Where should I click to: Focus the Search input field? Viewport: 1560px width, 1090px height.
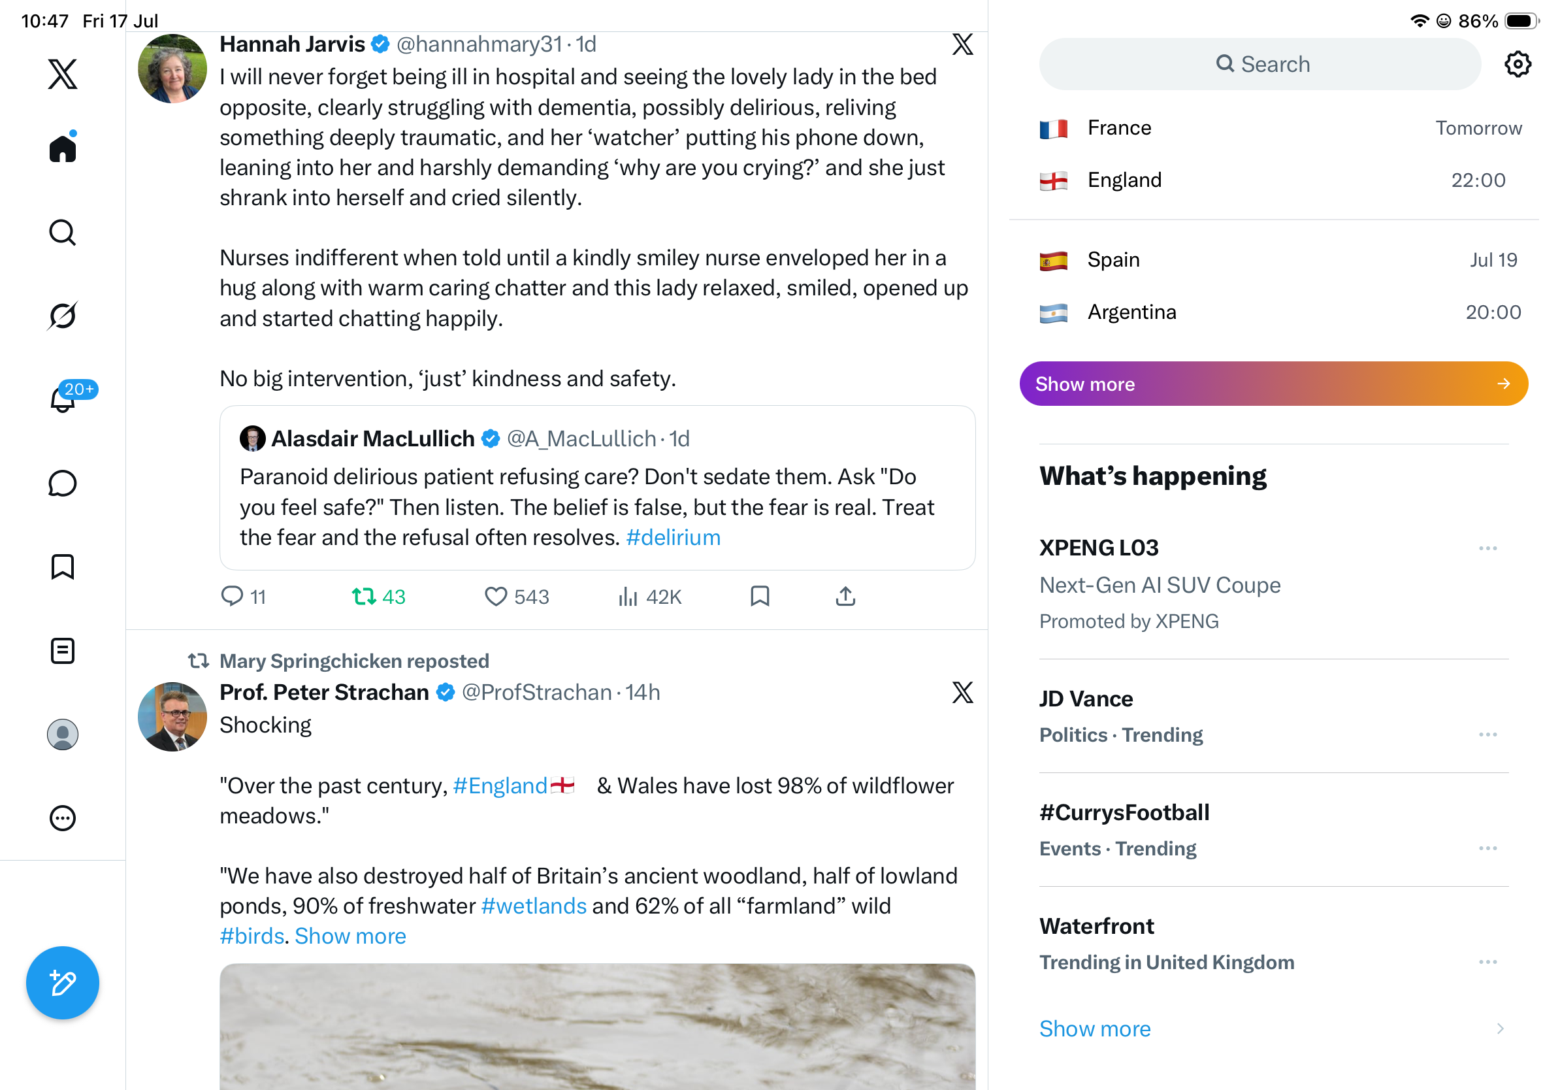1259,64
